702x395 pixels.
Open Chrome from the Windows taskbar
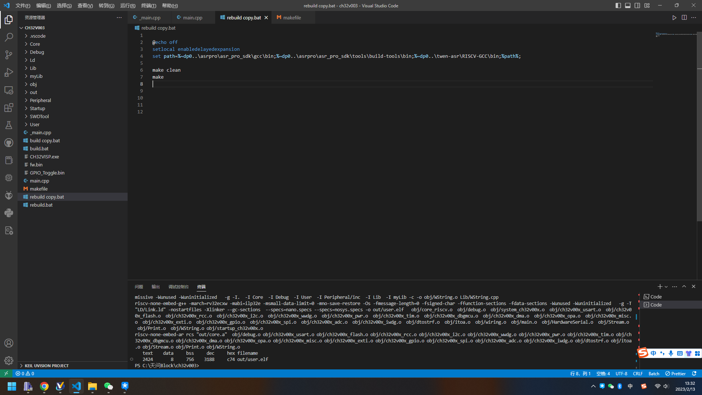click(44, 386)
